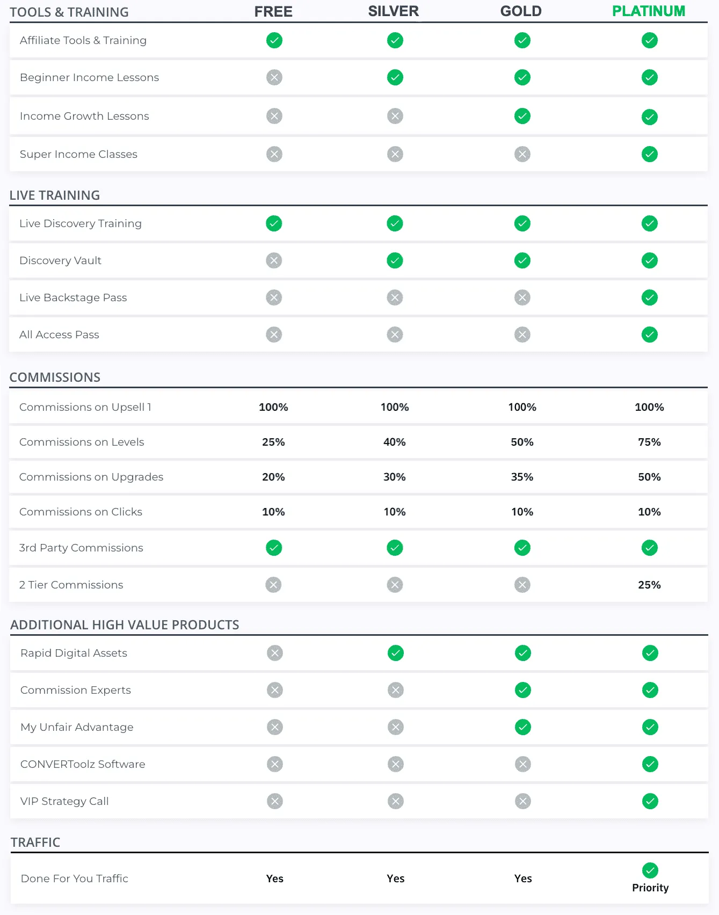
Task: Click the GOLD Yes for Done For You Traffic
Action: (523, 878)
